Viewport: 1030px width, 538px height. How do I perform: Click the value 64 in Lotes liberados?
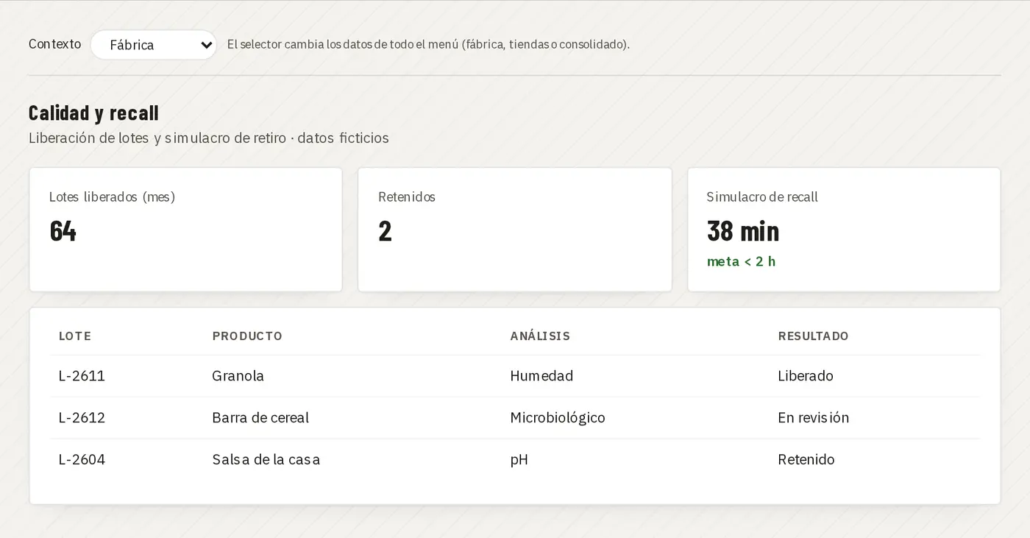tap(63, 231)
